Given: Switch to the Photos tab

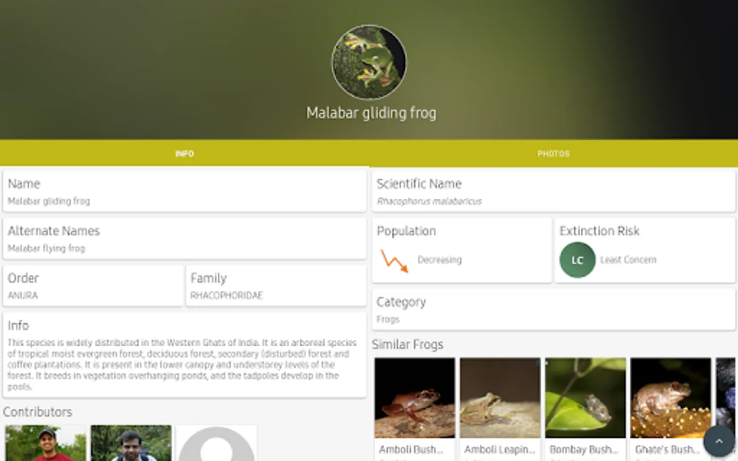Looking at the screenshot, I should click(x=553, y=153).
